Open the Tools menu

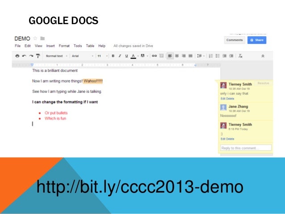pyautogui.click(x=78, y=46)
